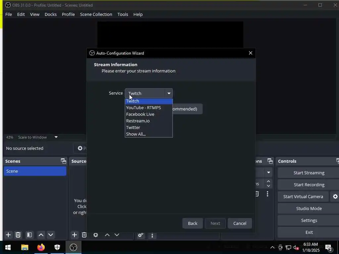Remove selected scene with trash icon

click(x=18, y=235)
